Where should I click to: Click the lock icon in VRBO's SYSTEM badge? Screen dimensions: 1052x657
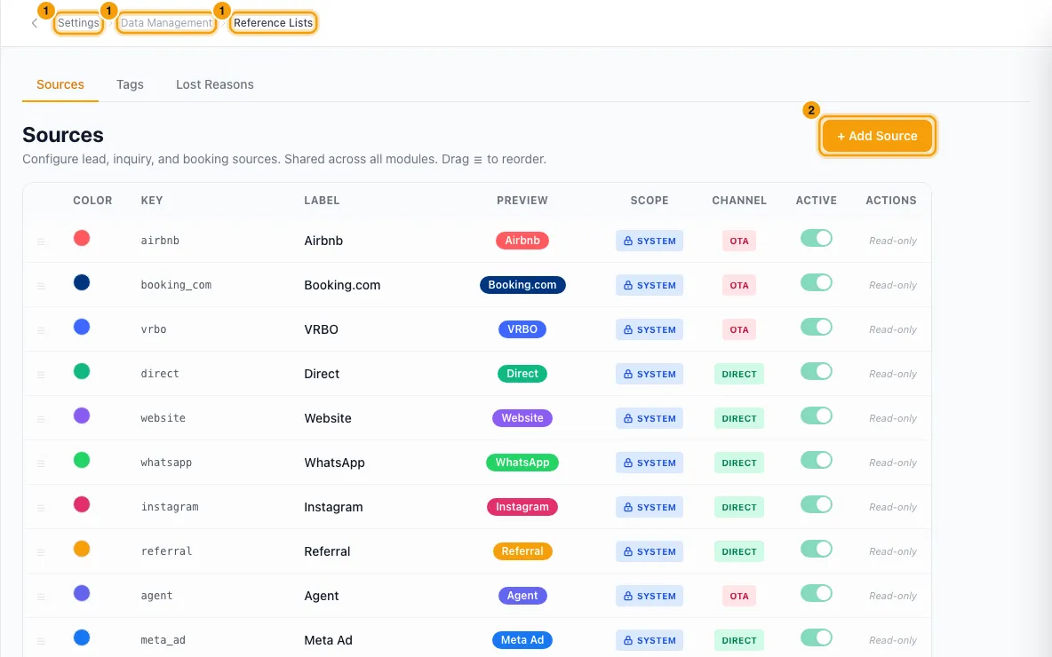(628, 329)
